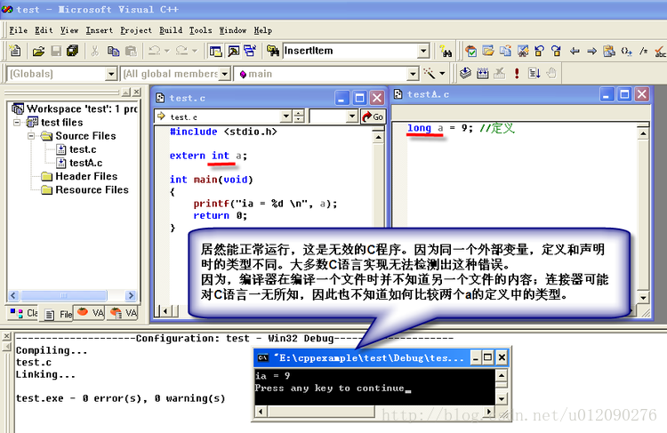Open the Undo history dropdown arrow
The width and height of the screenshot is (667, 433).
click(167, 51)
